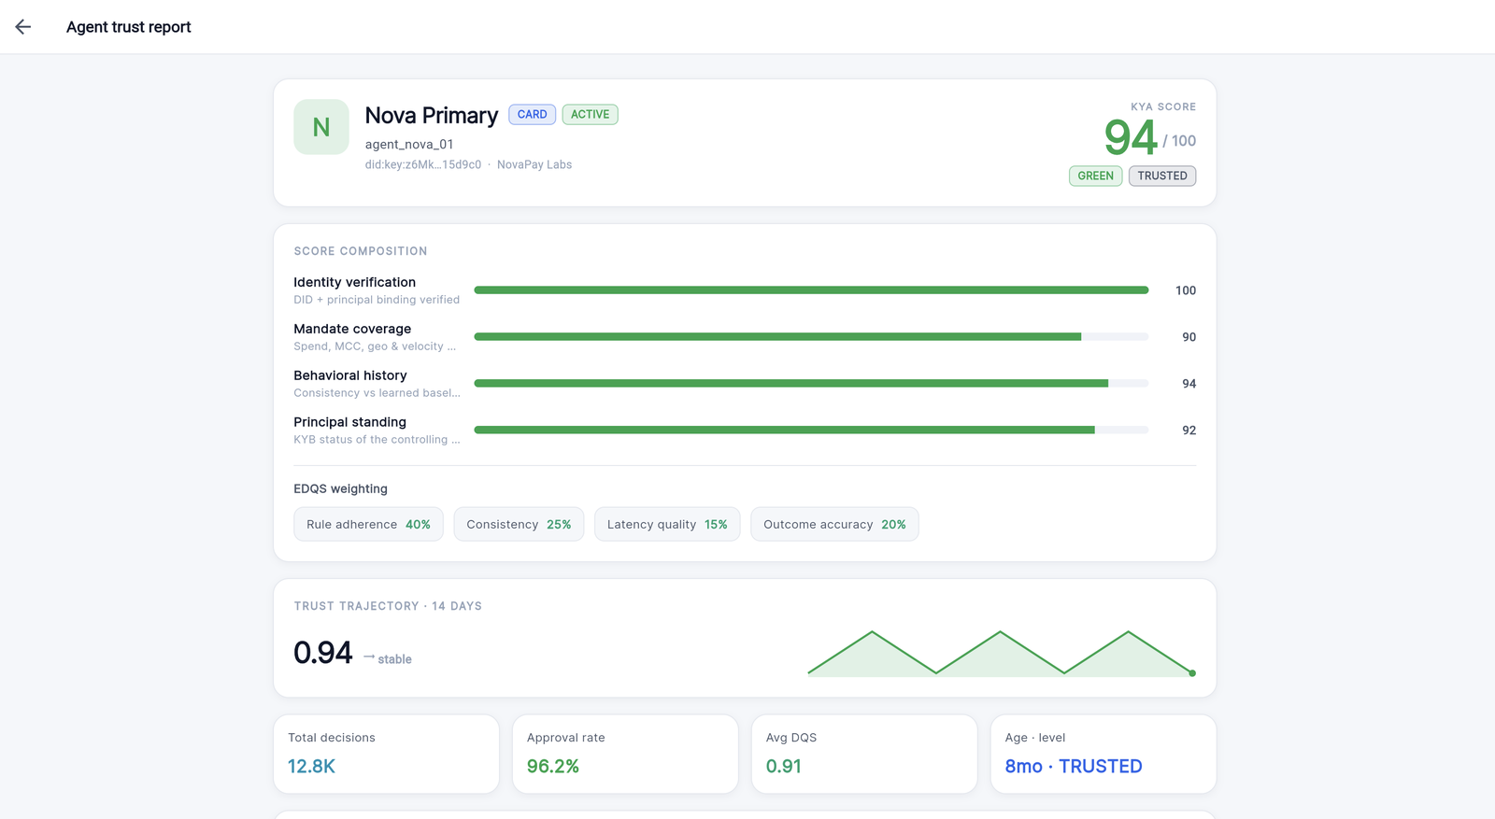This screenshot has width=1495, height=819.
Task: Click the 'Identity verification' label
Action: (x=355, y=282)
